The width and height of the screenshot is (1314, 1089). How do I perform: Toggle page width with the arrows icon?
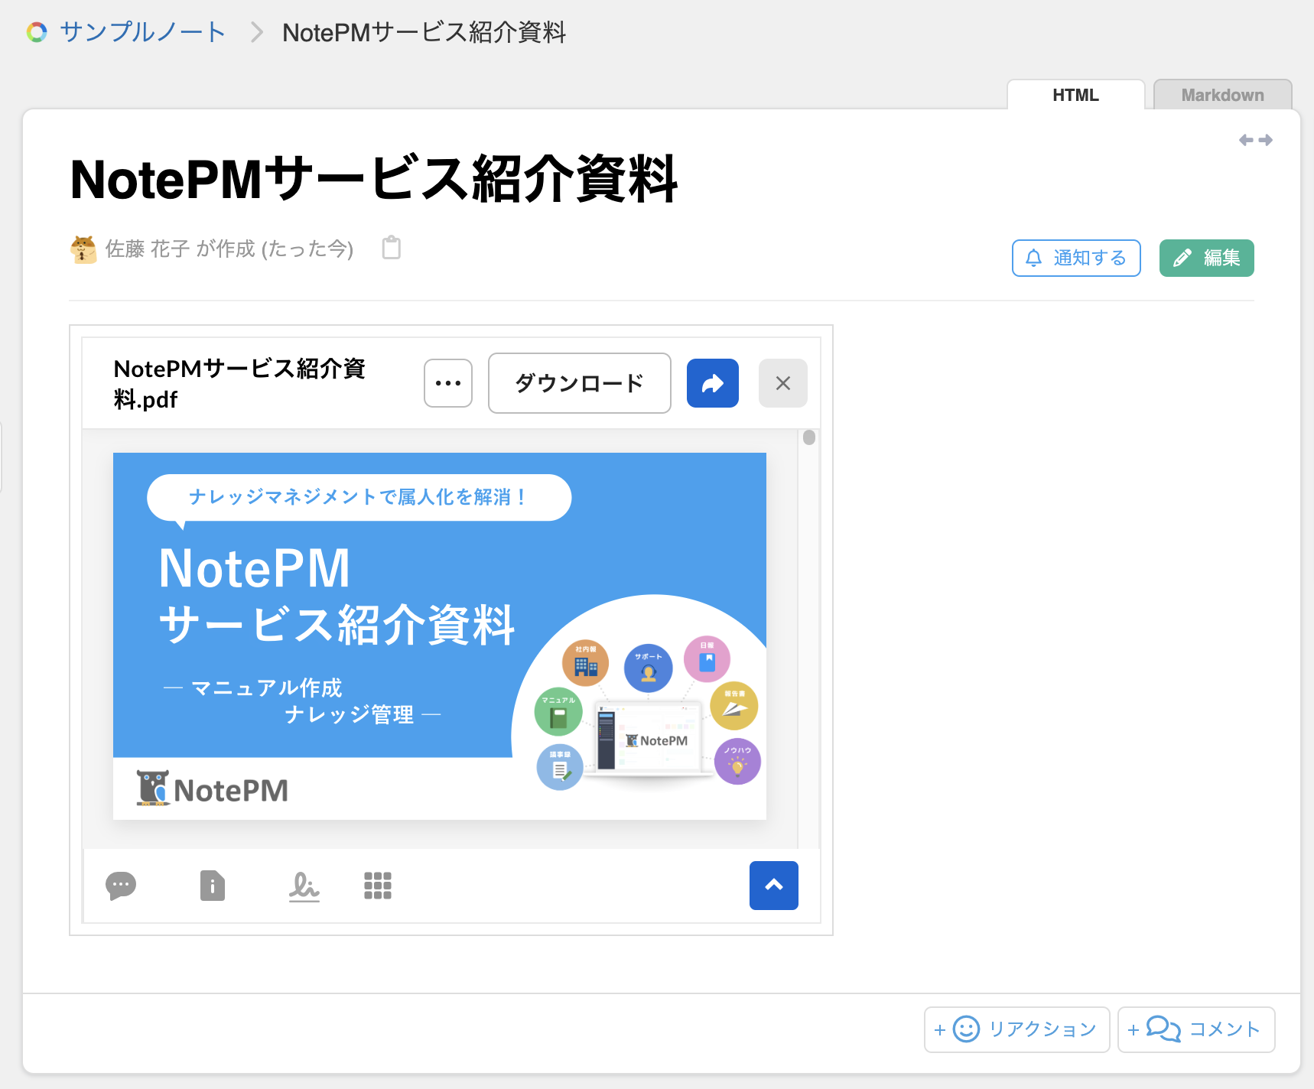[x=1255, y=140]
